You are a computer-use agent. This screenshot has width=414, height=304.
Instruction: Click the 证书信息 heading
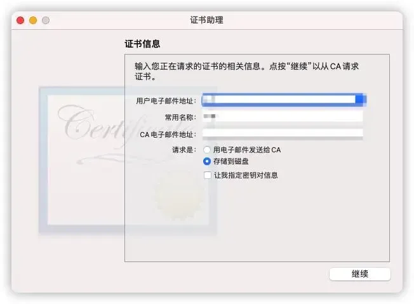142,44
